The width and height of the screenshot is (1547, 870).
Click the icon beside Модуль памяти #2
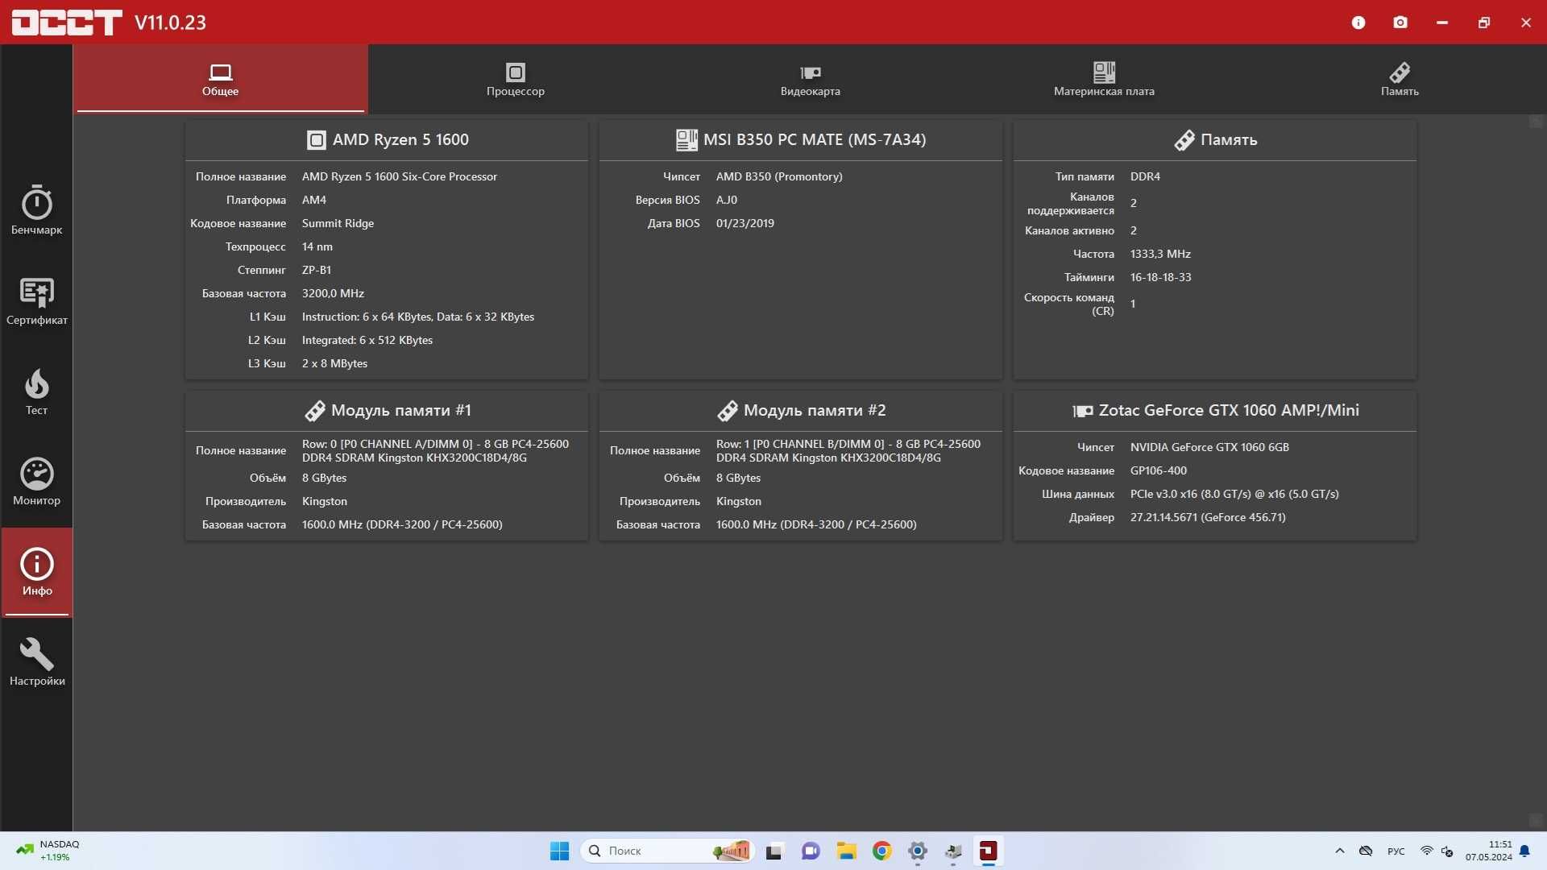click(x=728, y=411)
